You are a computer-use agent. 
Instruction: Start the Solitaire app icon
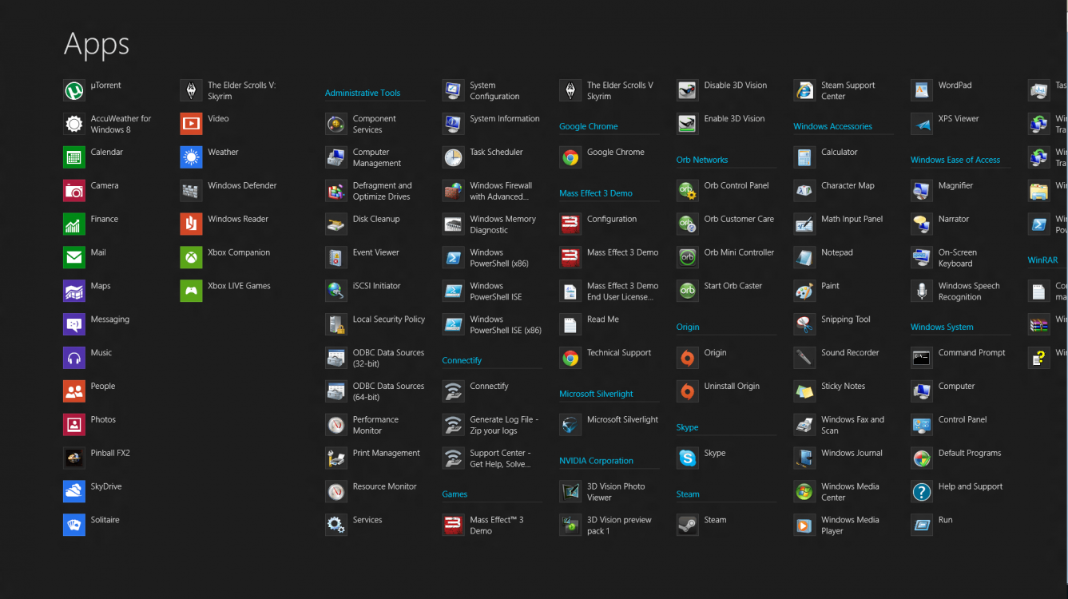(x=74, y=526)
